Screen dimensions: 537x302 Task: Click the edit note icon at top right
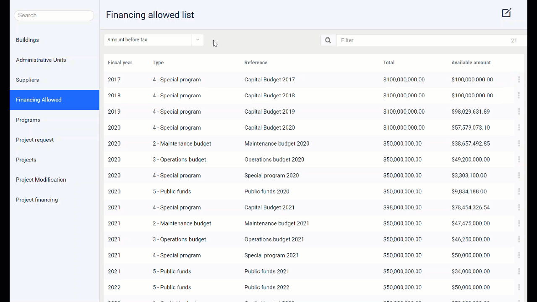[506, 13]
